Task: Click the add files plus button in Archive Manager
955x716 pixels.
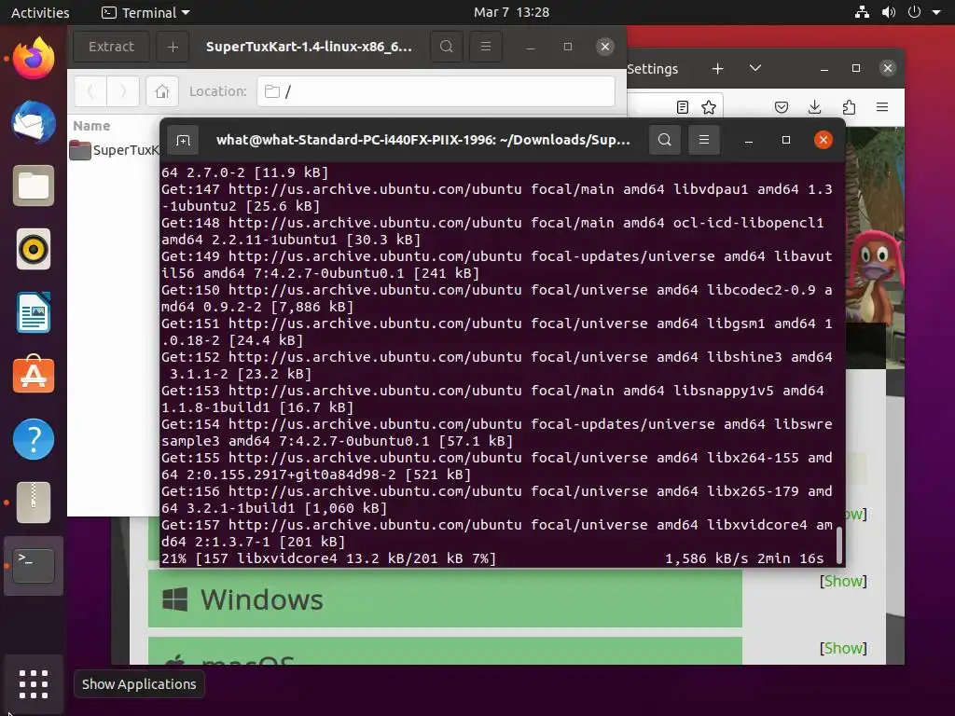Action: [173, 47]
